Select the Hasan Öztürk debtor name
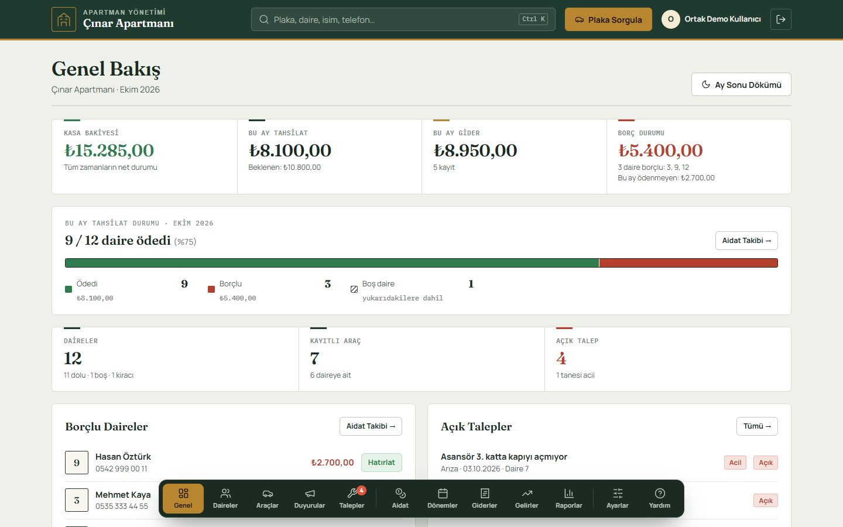This screenshot has height=527, width=843. [x=123, y=457]
